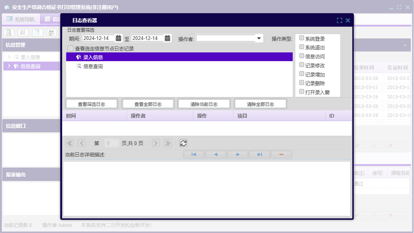Go to previous log record arrow
Image resolution: width=414 pixels, height=233 pixels.
pyautogui.click(x=215, y=155)
